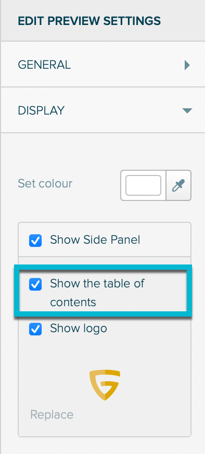
Task: Click the Show Side Panel label
Action: [x=95, y=240]
